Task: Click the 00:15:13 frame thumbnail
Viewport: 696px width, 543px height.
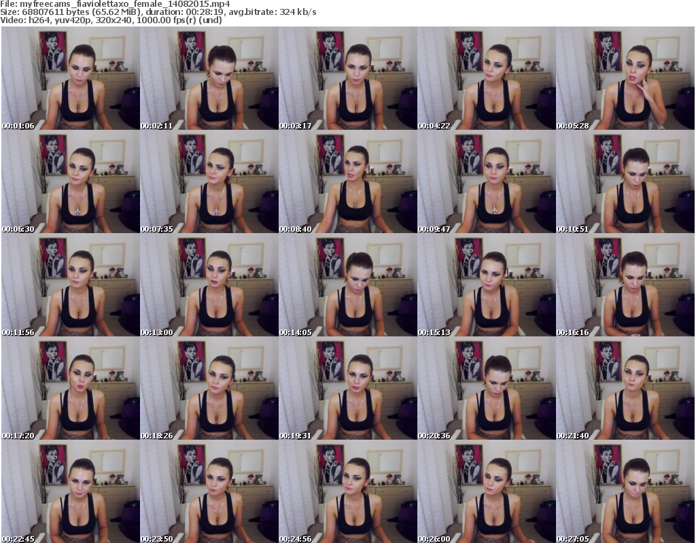Action: pos(486,285)
